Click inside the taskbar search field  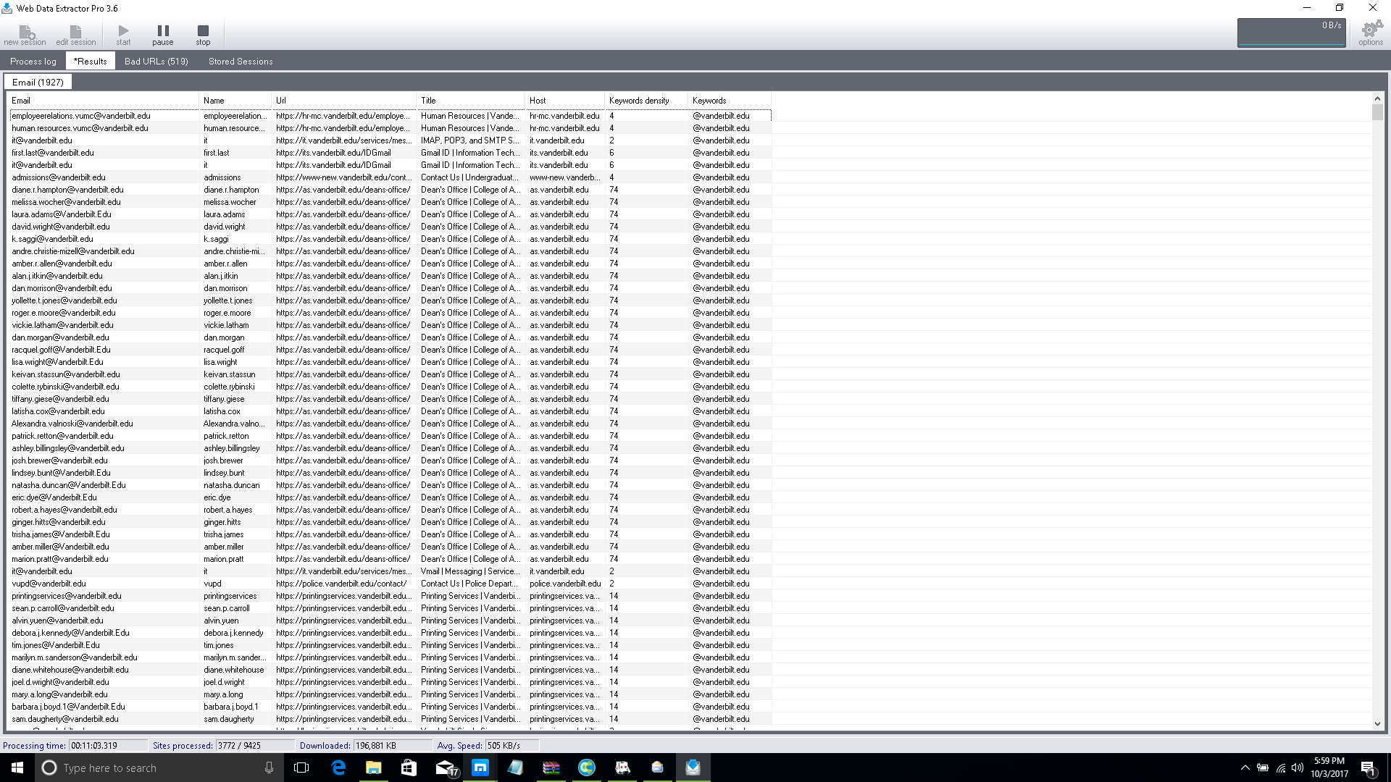[x=145, y=768]
